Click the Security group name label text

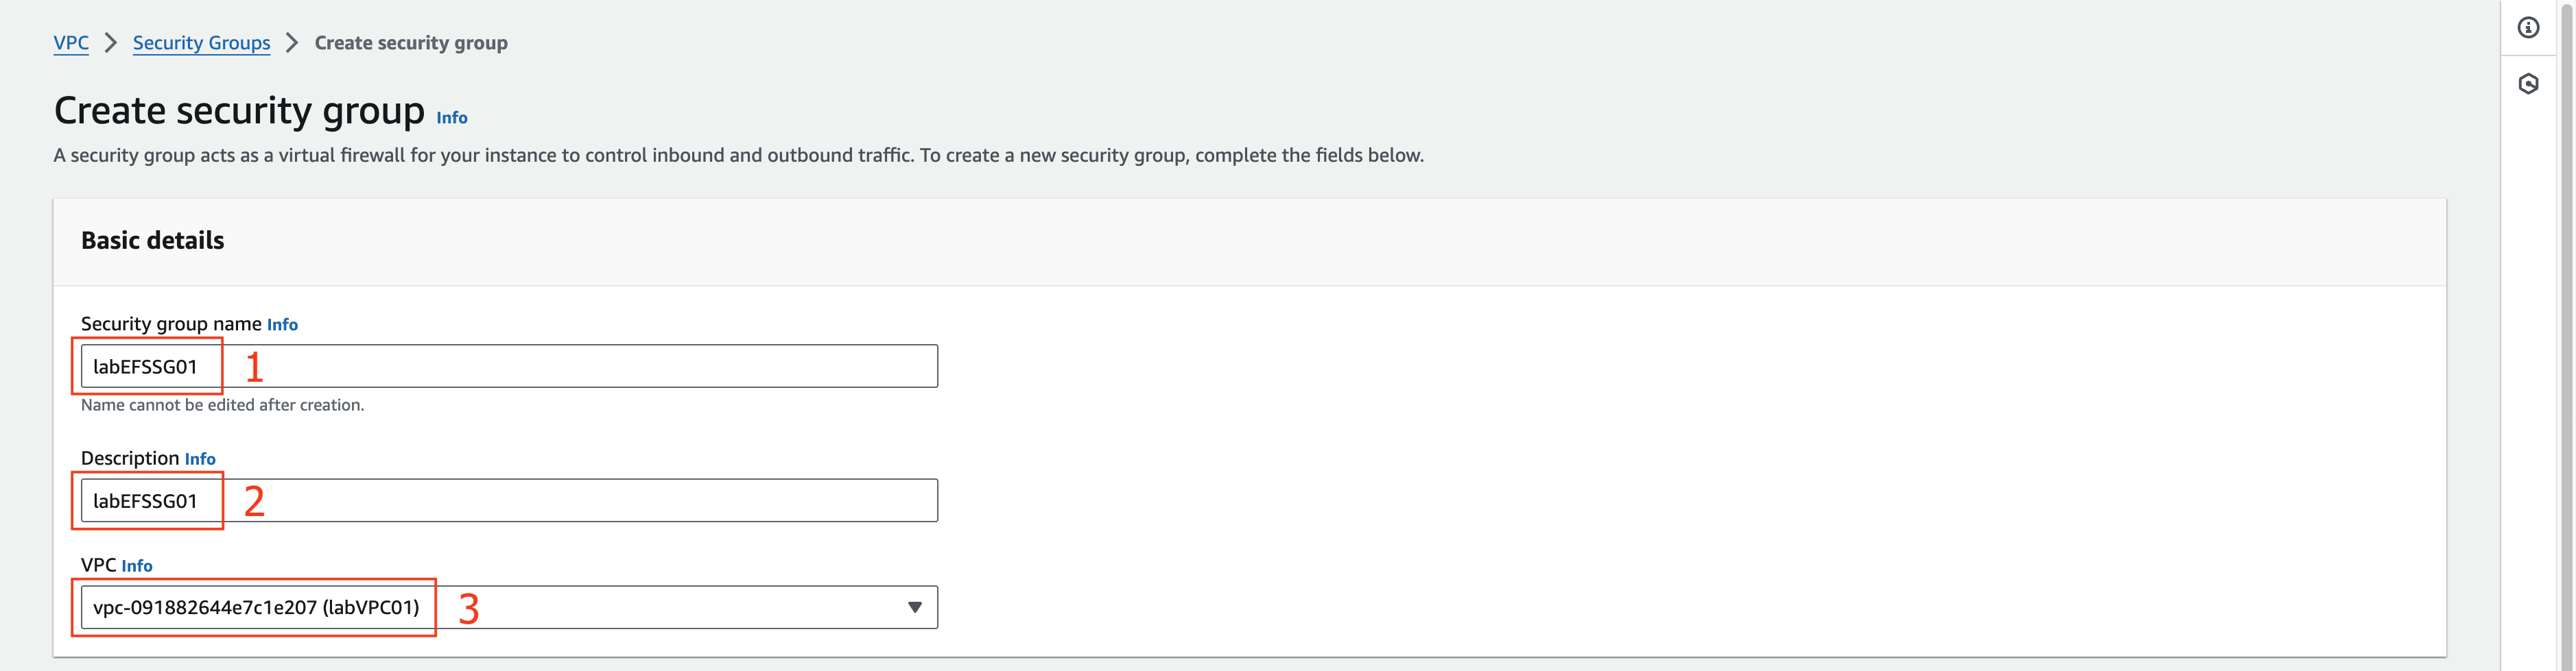tap(171, 324)
